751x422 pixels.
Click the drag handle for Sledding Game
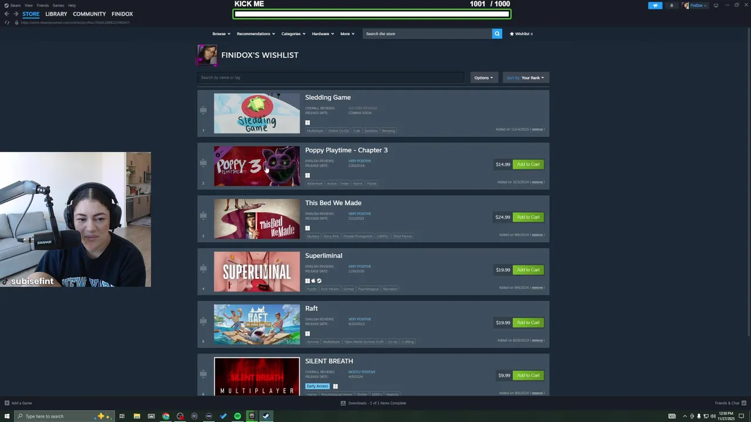(x=203, y=110)
